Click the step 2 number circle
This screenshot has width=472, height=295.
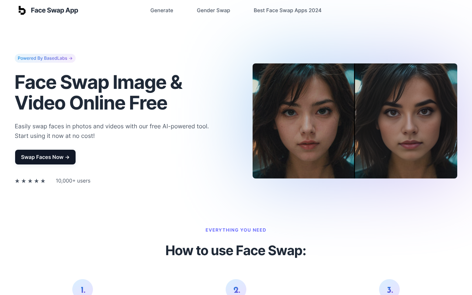(236, 289)
